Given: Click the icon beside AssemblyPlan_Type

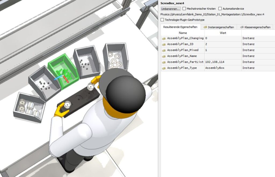Looking at the screenshot, I should [164, 68].
